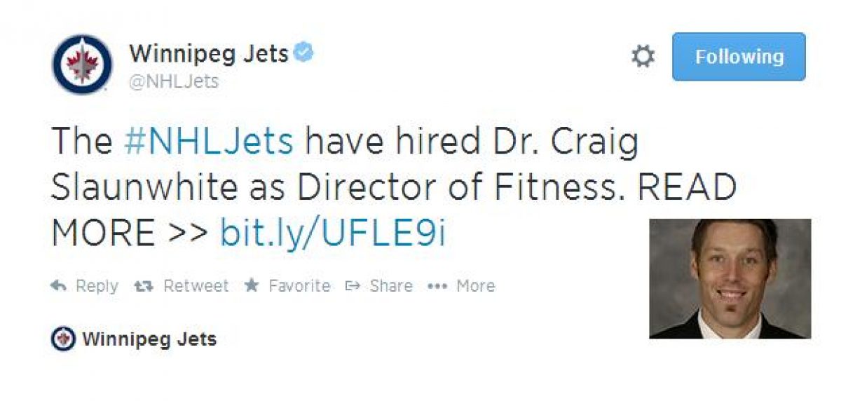Open the gear settings dropdown

[x=643, y=57]
